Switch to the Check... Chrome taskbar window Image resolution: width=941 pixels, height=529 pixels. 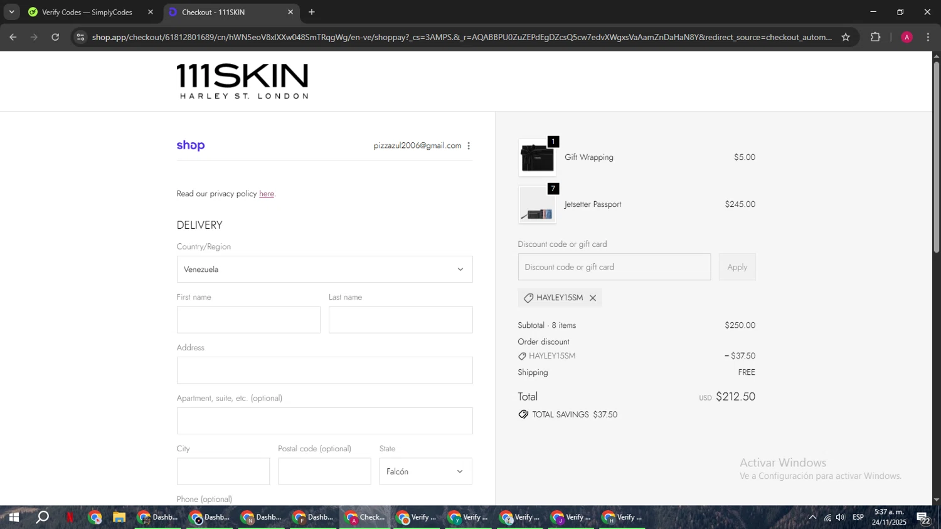tap(365, 518)
